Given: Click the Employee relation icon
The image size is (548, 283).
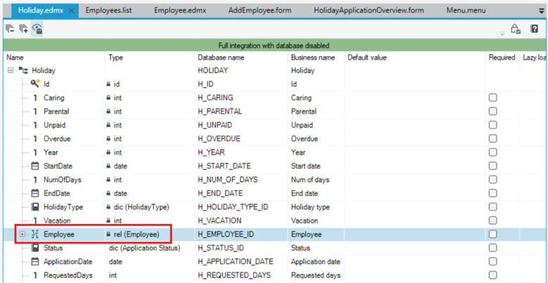Looking at the screenshot, I should click(x=35, y=234).
